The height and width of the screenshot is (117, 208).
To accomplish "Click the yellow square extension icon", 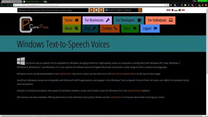I will tap(185, 5).
